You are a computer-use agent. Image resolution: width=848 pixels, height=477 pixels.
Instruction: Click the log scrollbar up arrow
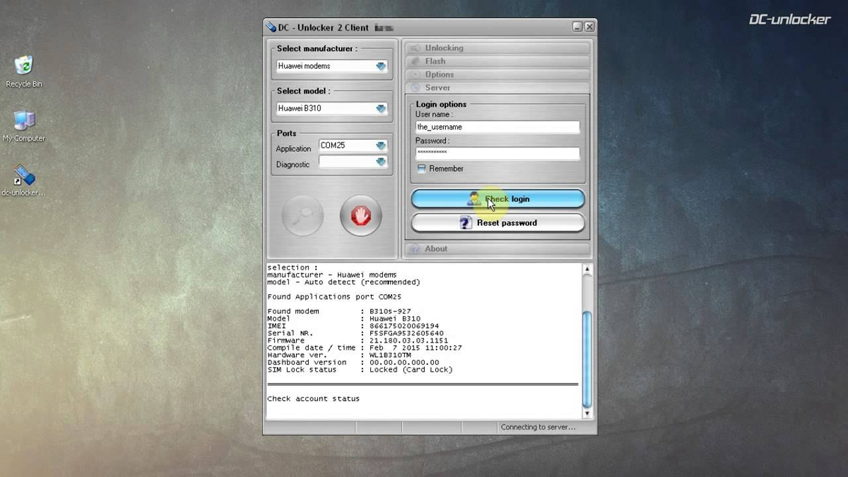click(x=587, y=269)
